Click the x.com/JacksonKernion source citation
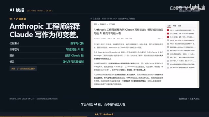Viewport: 209px width, 117px height. 47,99
